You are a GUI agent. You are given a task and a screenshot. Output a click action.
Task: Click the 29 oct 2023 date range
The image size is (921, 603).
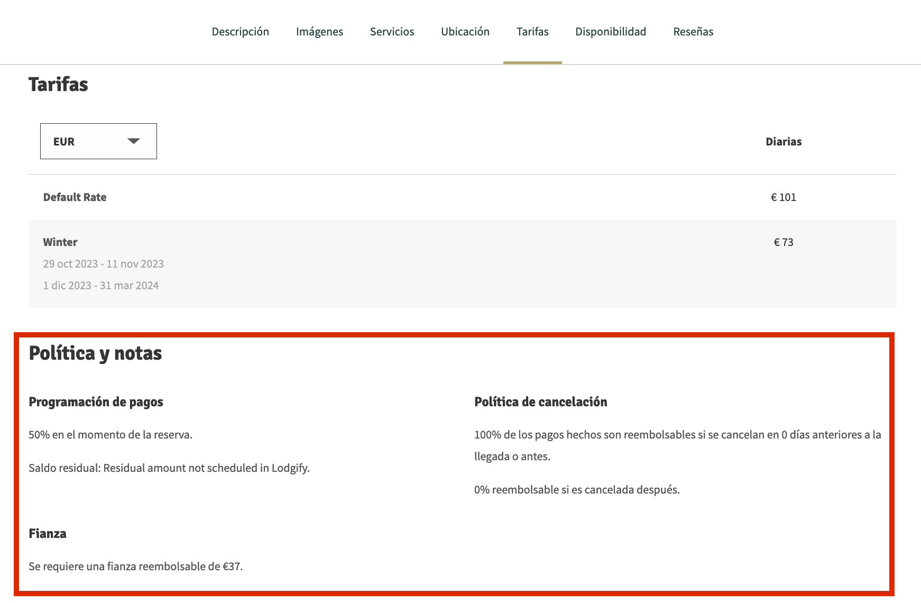pos(103,264)
